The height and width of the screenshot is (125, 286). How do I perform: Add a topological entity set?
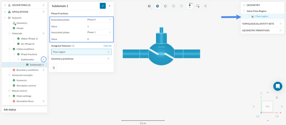(x=281, y=24)
